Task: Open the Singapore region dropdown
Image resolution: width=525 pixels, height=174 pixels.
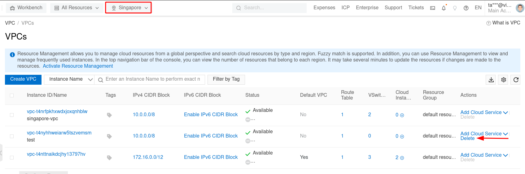Action: click(129, 8)
